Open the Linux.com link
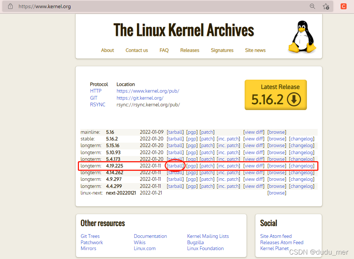The width and height of the screenshot is (354, 259). 145,248
